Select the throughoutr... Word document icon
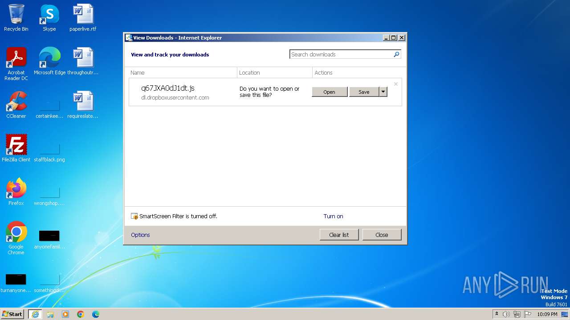570x320 pixels. point(83,61)
